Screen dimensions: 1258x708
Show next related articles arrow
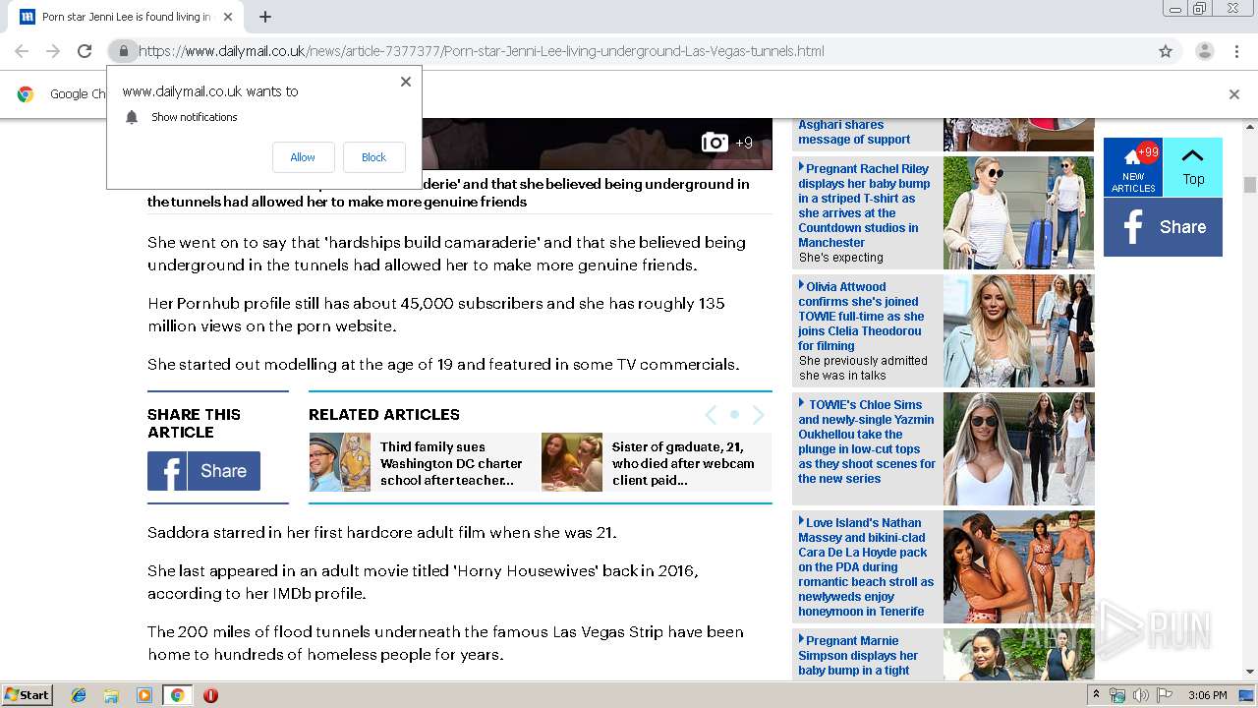point(758,415)
